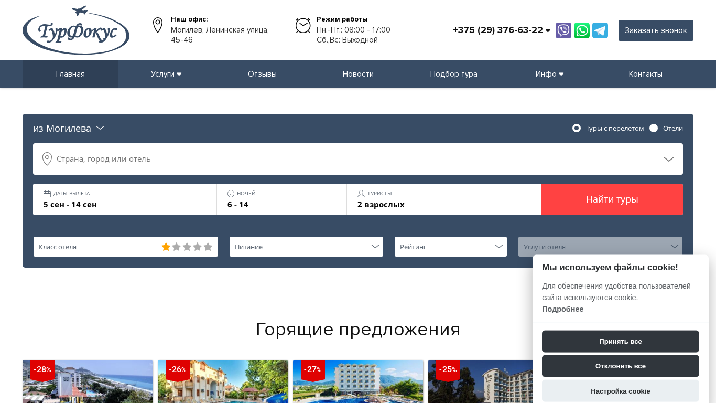This screenshot has height=403, width=716.
Task: Click the destination pin icon in search field
Action: 47,159
